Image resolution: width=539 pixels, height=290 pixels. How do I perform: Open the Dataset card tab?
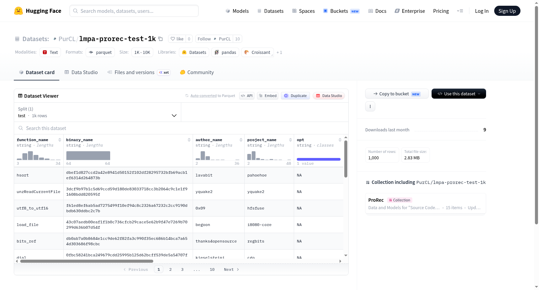tap(36, 72)
